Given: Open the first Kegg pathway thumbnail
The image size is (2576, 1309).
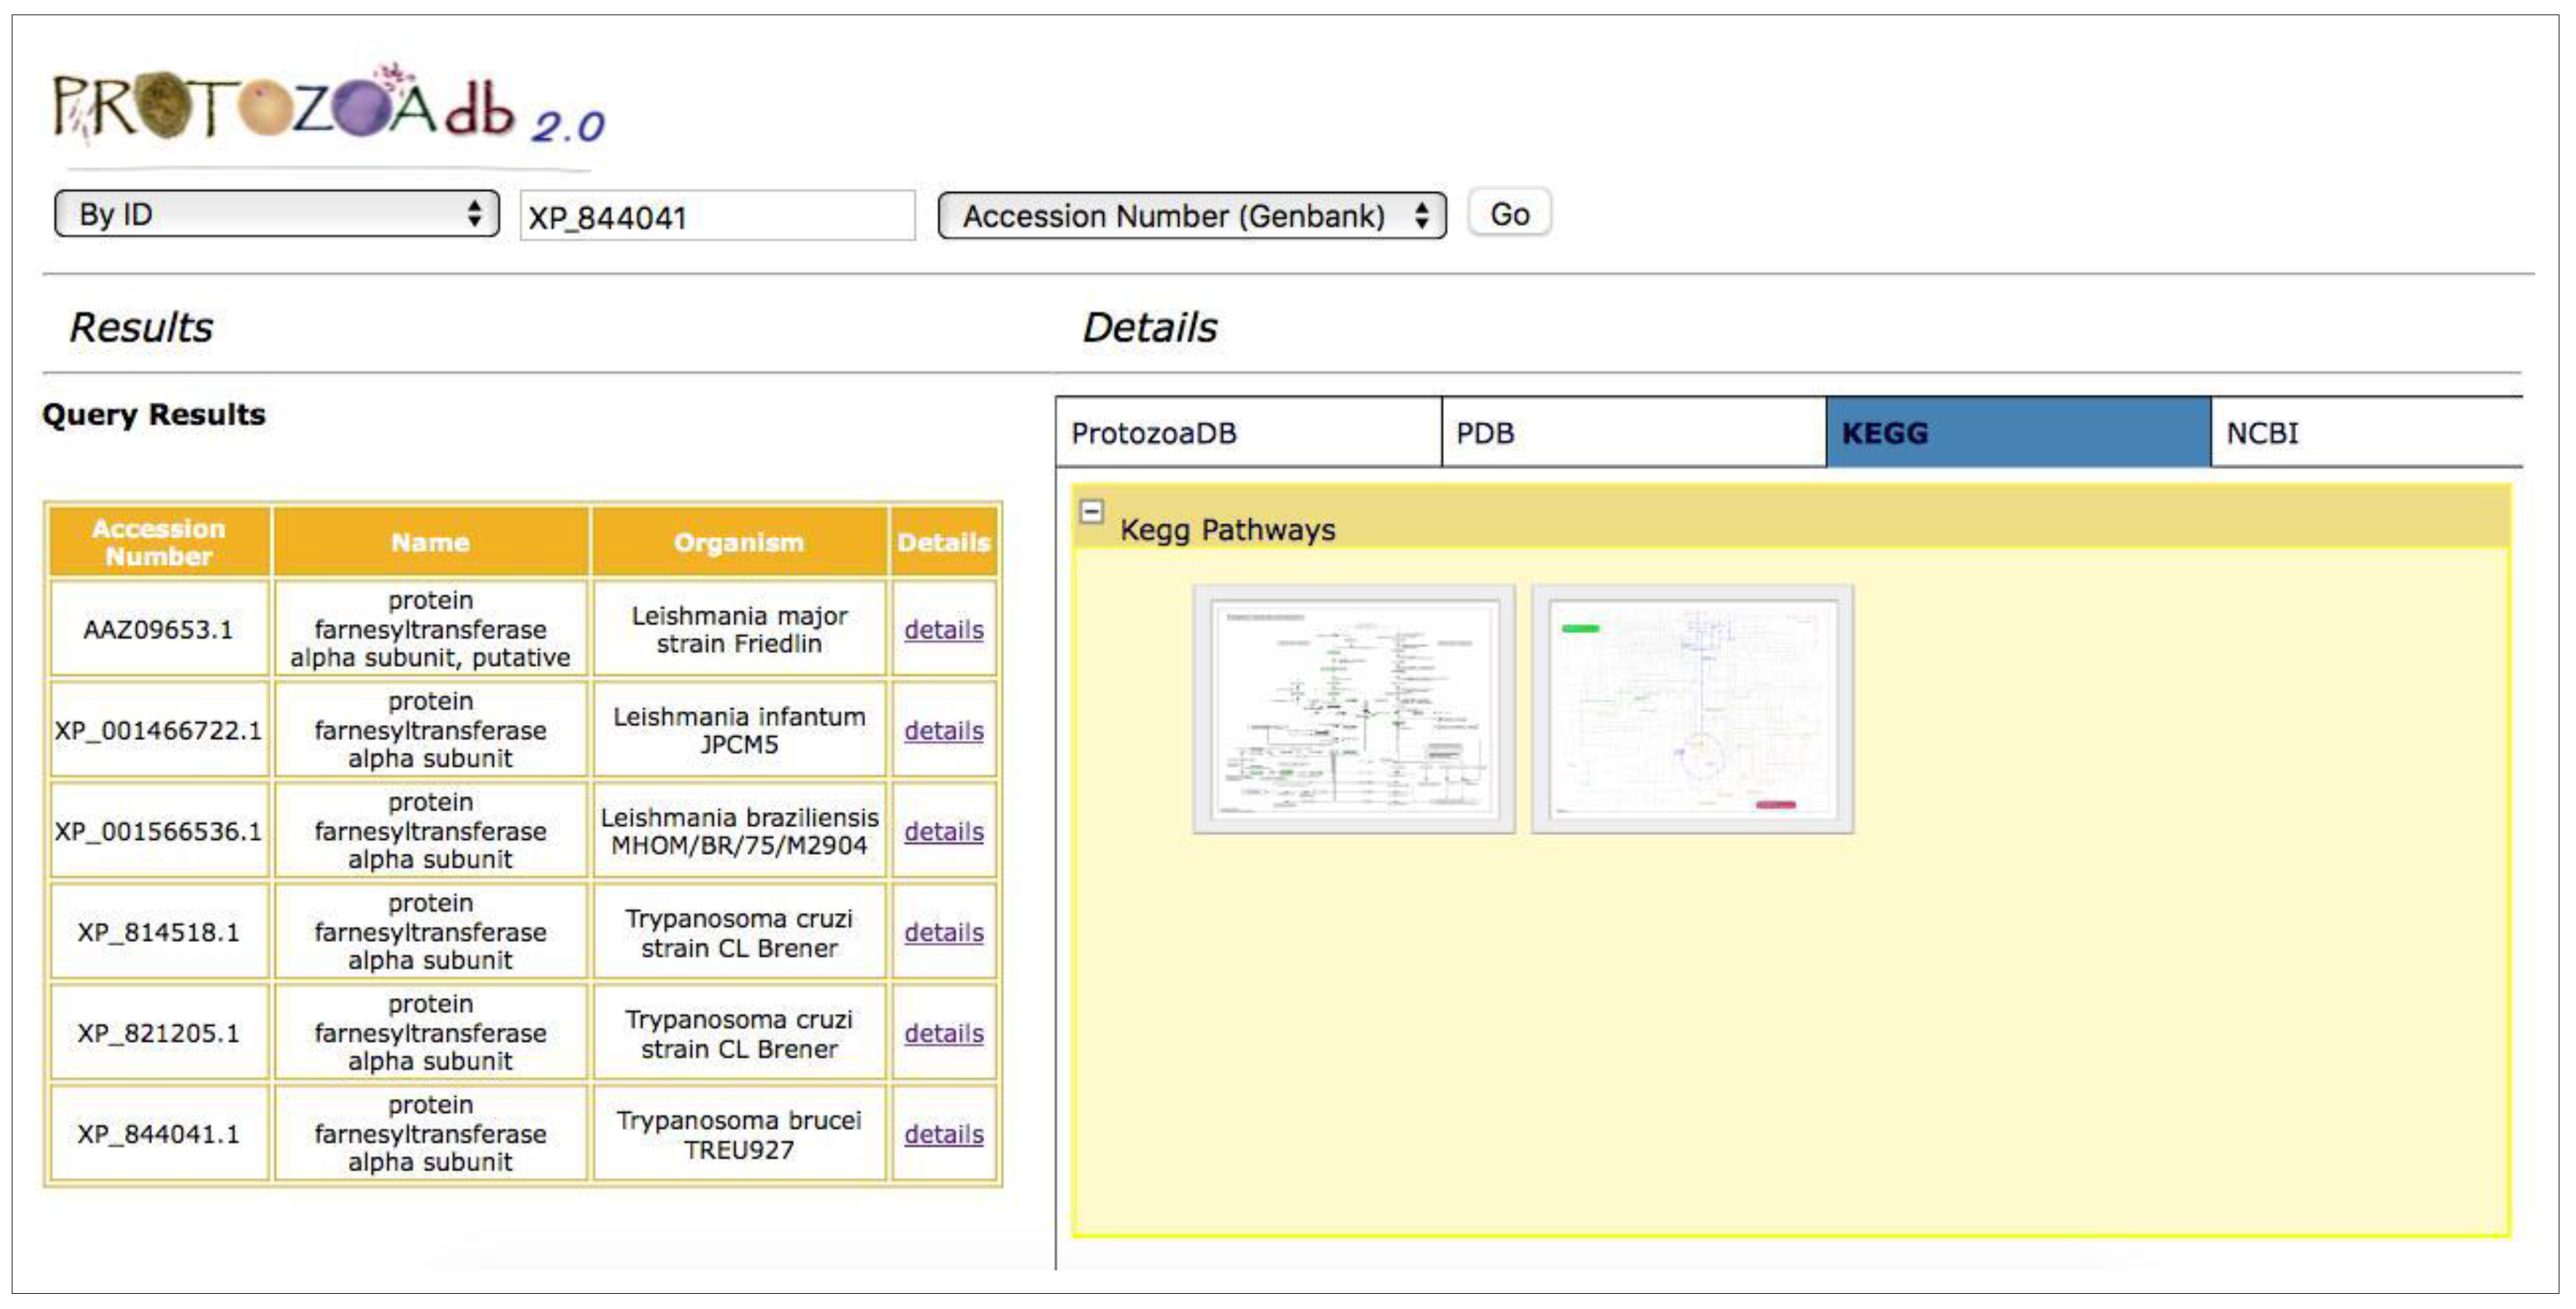Looking at the screenshot, I should [x=1353, y=709].
